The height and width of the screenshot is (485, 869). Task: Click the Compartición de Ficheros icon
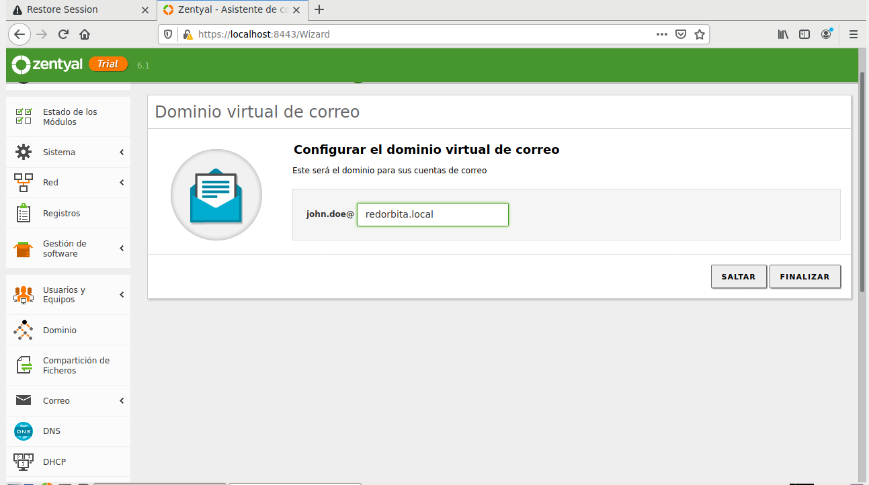(x=24, y=365)
